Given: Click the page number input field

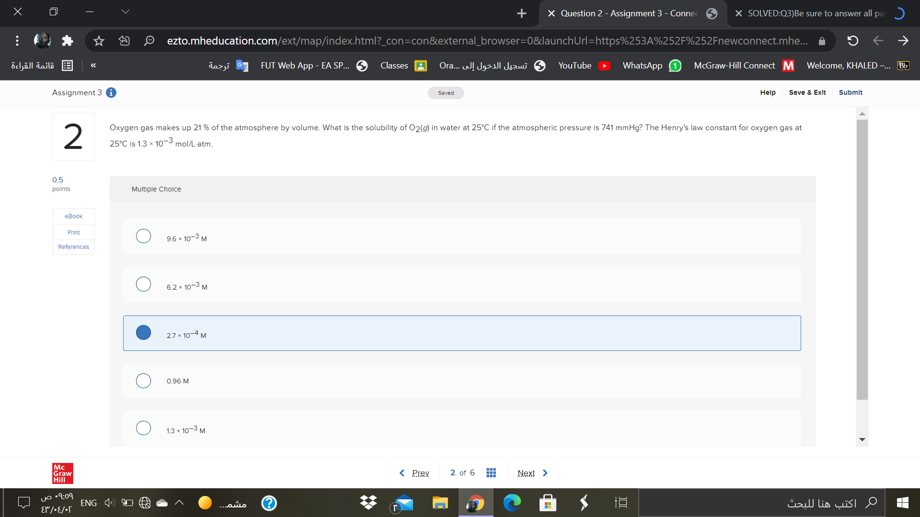Looking at the screenshot, I should (453, 473).
